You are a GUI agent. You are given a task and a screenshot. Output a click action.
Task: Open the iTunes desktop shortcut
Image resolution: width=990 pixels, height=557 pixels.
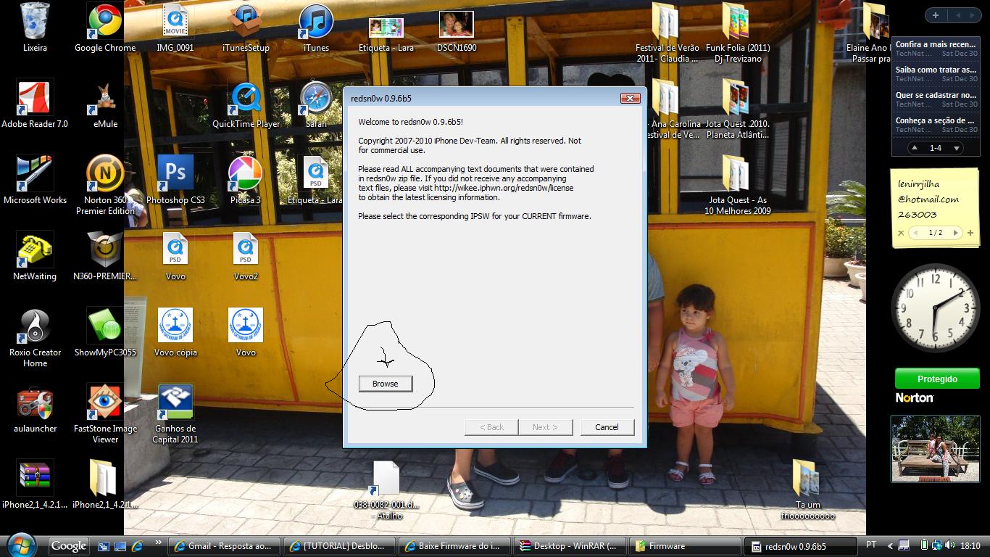[316, 28]
